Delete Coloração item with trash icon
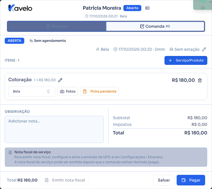The width and height of the screenshot is (212, 189). (x=200, y=80)
